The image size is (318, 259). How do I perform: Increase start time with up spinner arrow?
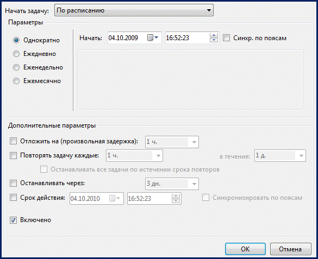[214, 35]
